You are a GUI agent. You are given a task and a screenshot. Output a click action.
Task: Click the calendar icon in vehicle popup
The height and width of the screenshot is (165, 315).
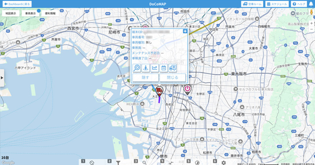tap(163, 68)
